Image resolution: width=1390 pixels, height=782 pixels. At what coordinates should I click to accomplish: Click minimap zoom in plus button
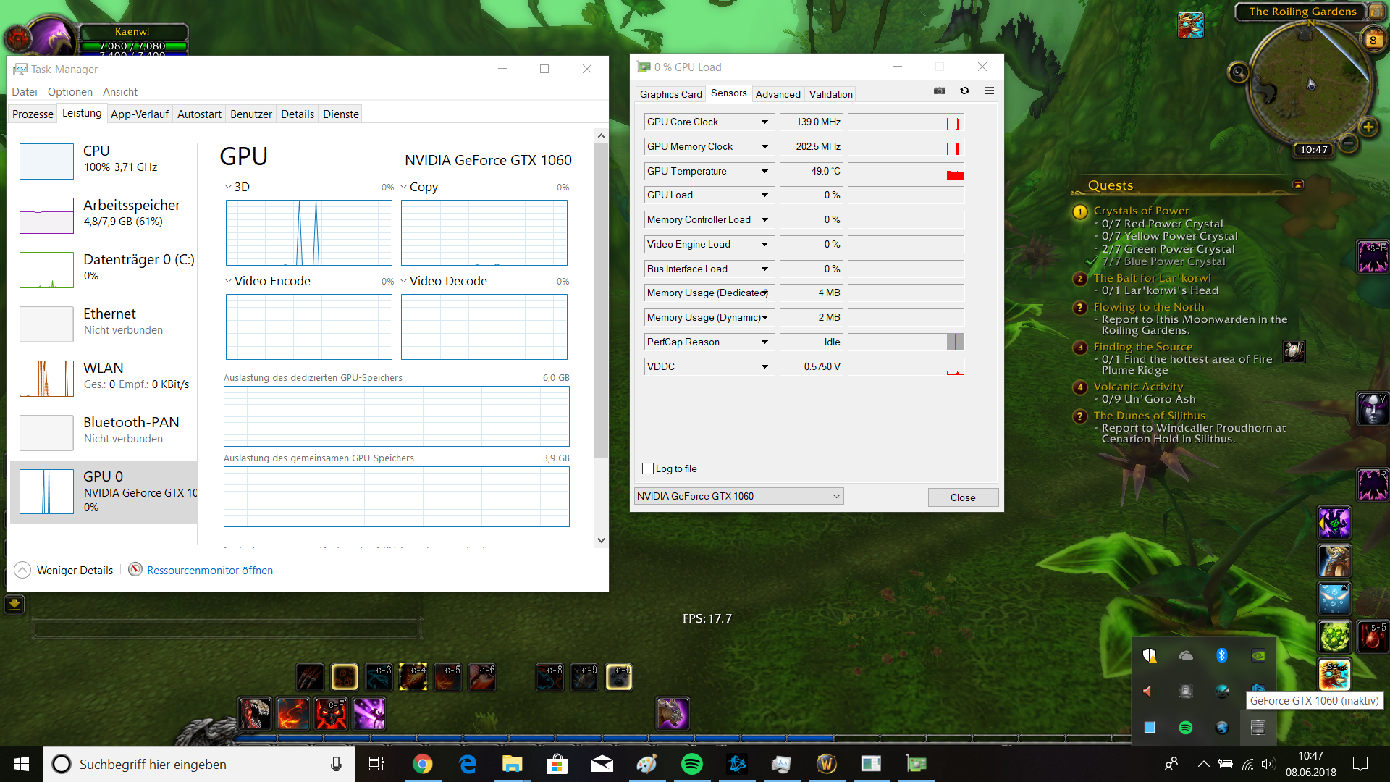coord(1368,127)
